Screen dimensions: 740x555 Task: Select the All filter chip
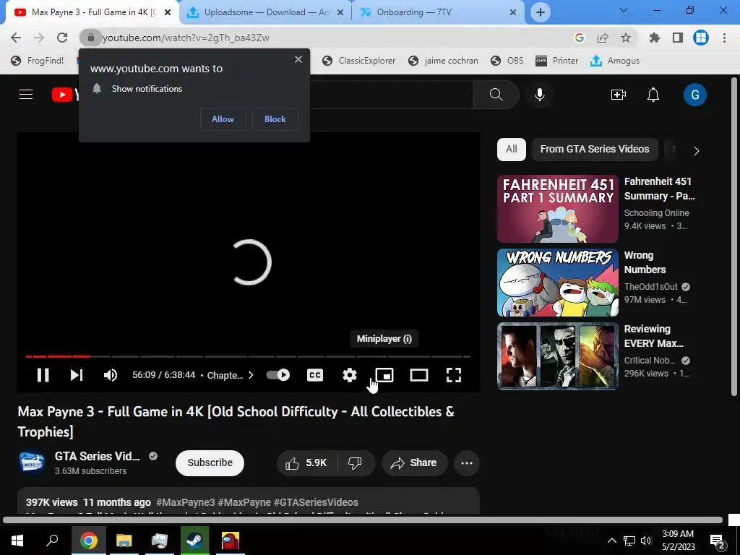pos(512,149)
